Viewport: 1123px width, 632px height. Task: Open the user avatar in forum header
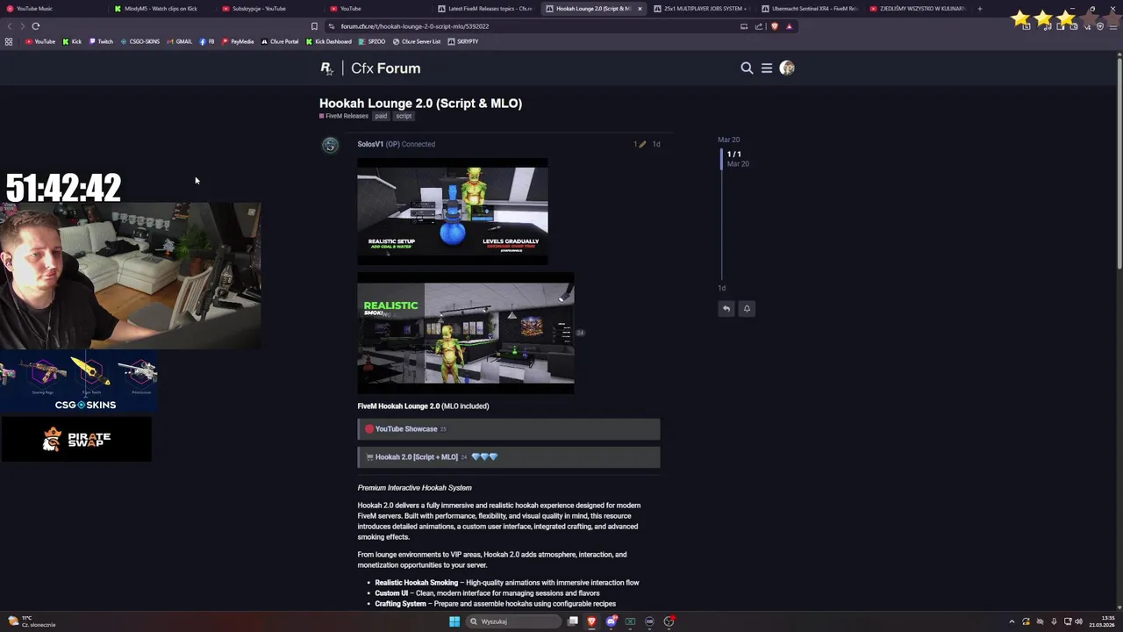coord(787,68)
